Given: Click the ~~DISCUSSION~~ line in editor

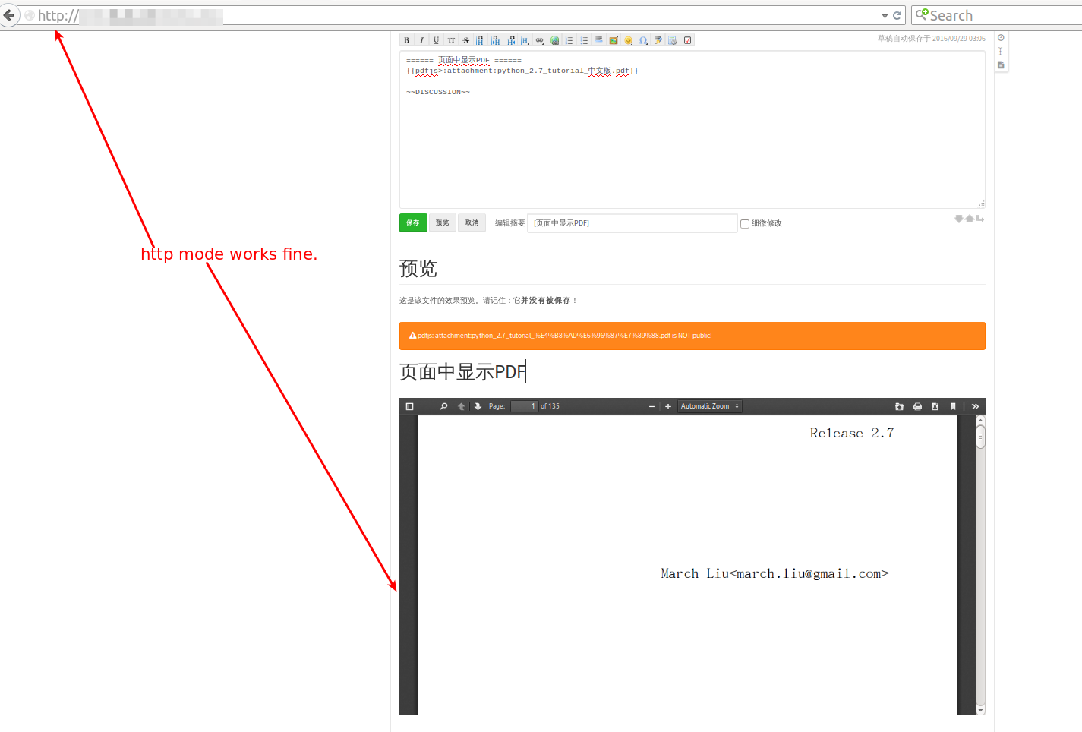Looking at the screenshot, I should 438,92.
